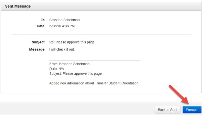
Task: Click the horizontal divider above quoted message
Action: 95,61
